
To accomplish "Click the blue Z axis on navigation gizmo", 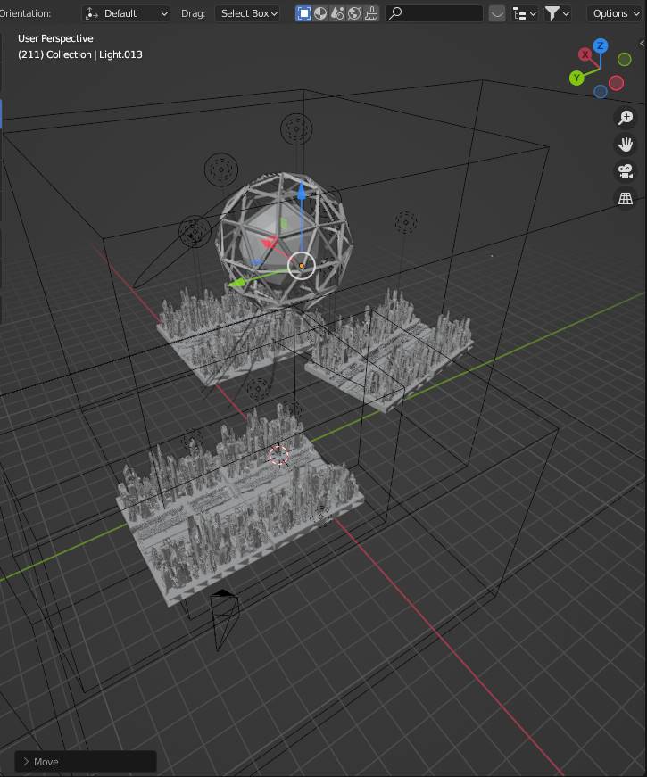I will (601, 46).
